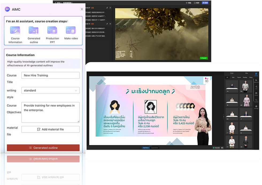The height and width of the screenshot is (185, 262).
Task: Click the video preview in top editor
Action: [x=161, y=34]
